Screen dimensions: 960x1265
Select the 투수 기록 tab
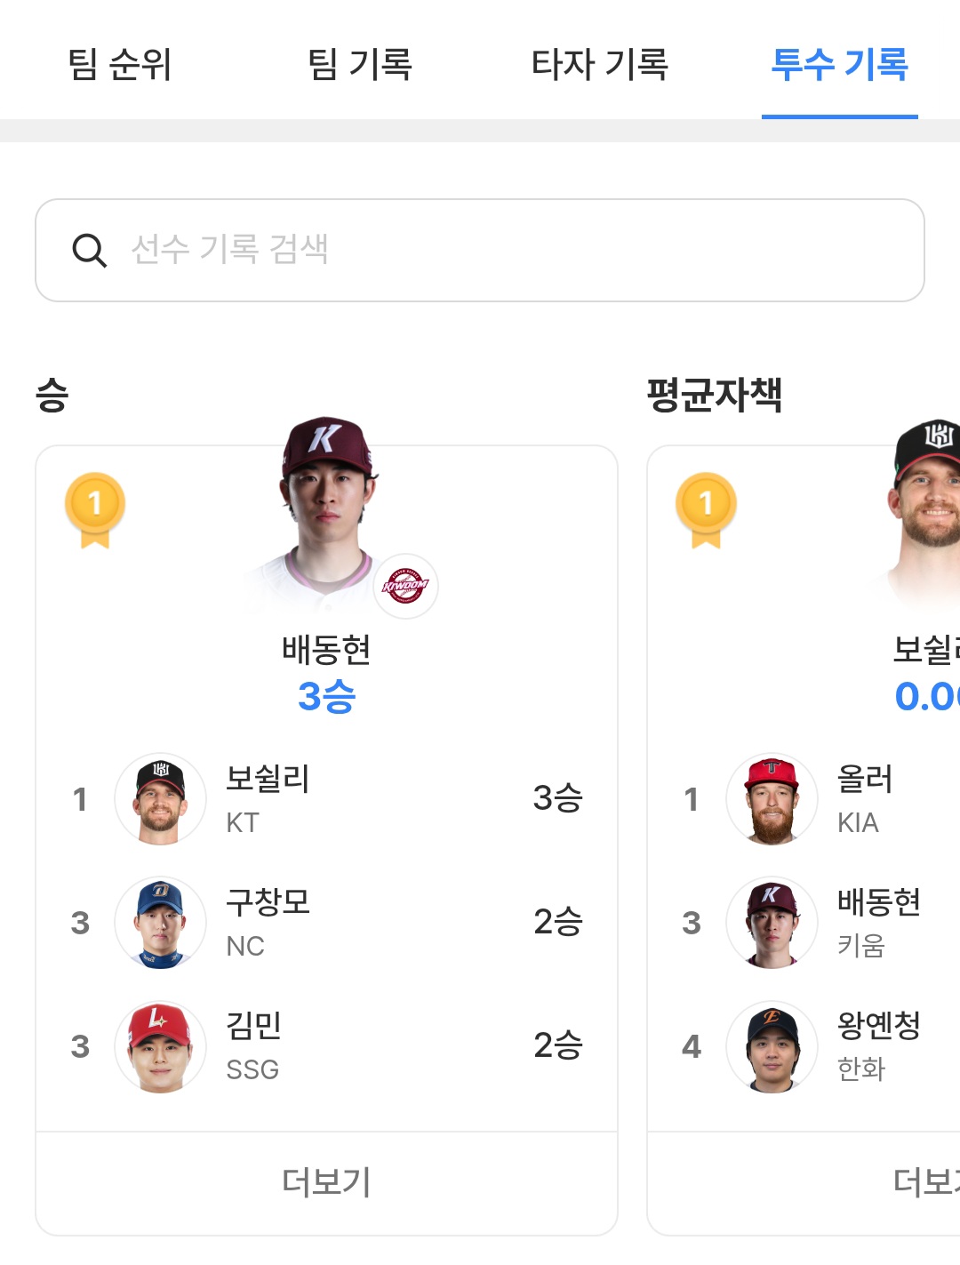(x=839, y=64)
